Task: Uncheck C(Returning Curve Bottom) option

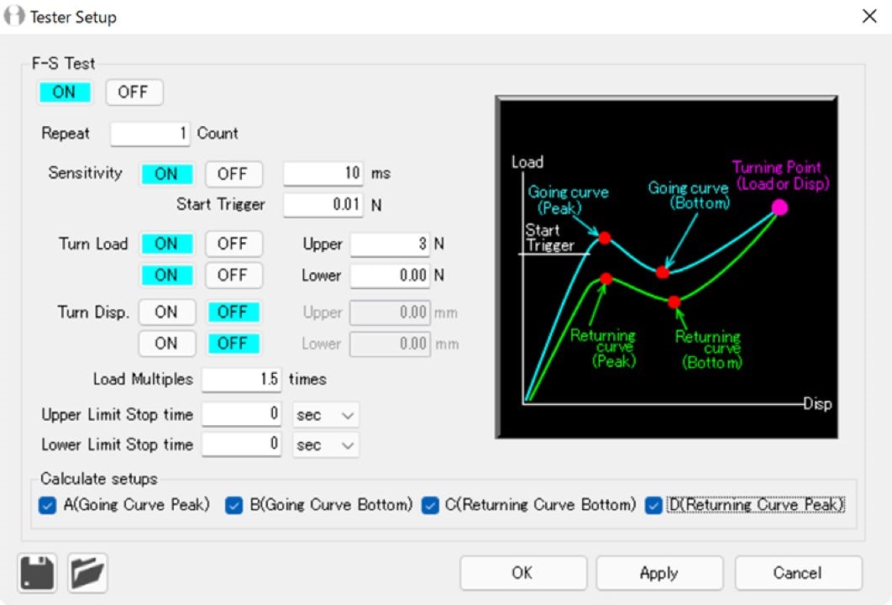Action: click(430, 505)
